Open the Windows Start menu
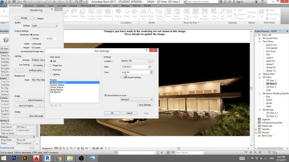Image resolution: width=289 pixels, height=162 pixels. click(x=4, y=158)
